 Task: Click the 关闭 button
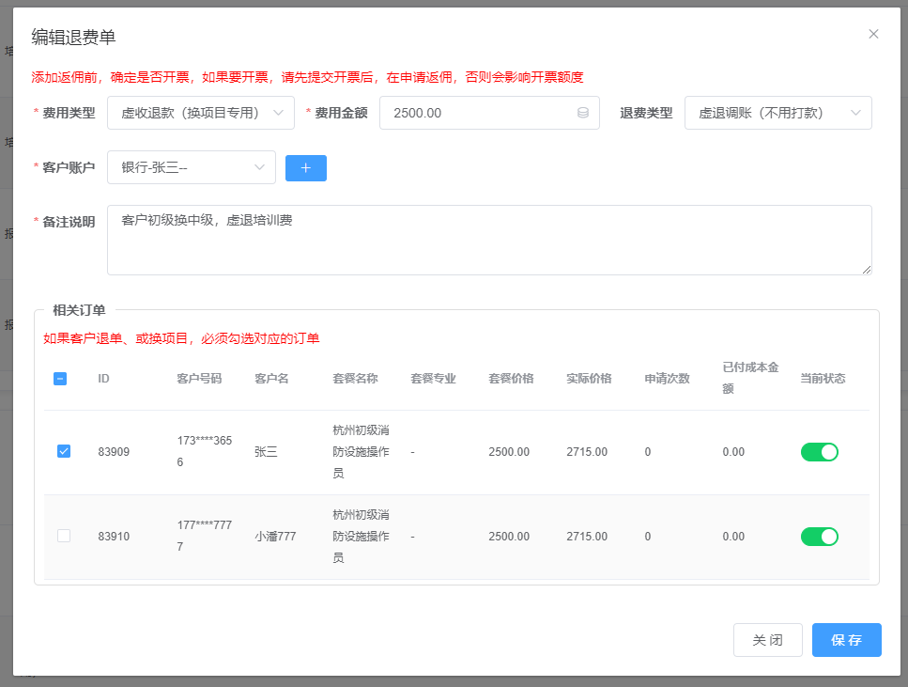coord(767,640)
